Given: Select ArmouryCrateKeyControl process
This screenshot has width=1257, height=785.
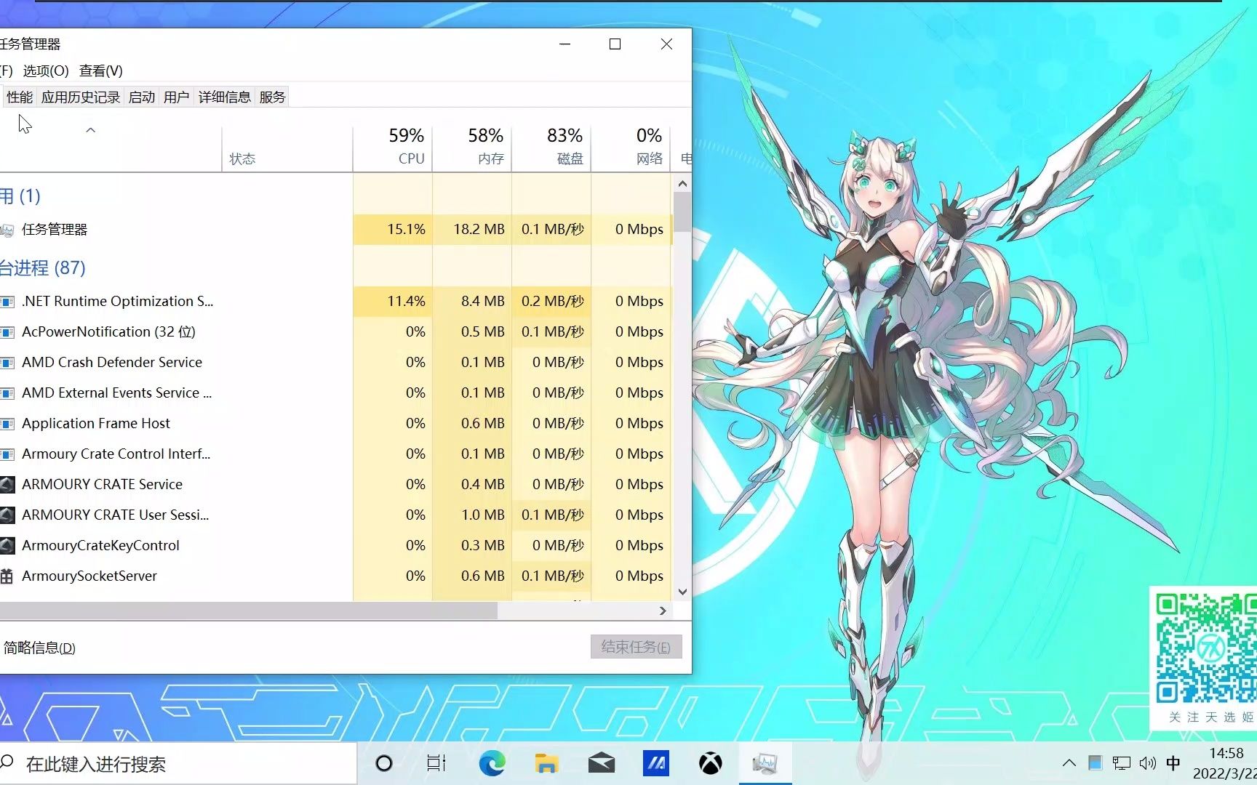Looking at the screenshot, I should [335, 545].
